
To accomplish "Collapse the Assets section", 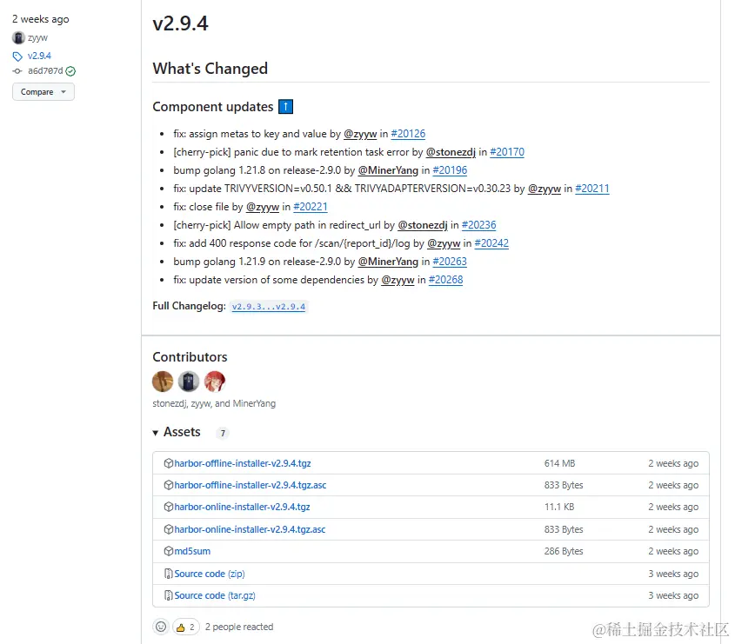I will click(x=177, y=432).
